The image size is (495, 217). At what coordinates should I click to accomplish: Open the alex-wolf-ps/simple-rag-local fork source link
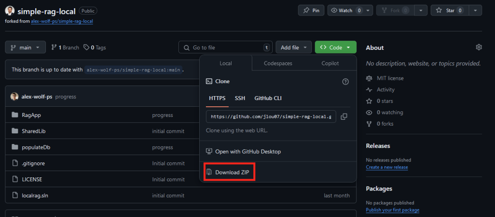point(62,21)
